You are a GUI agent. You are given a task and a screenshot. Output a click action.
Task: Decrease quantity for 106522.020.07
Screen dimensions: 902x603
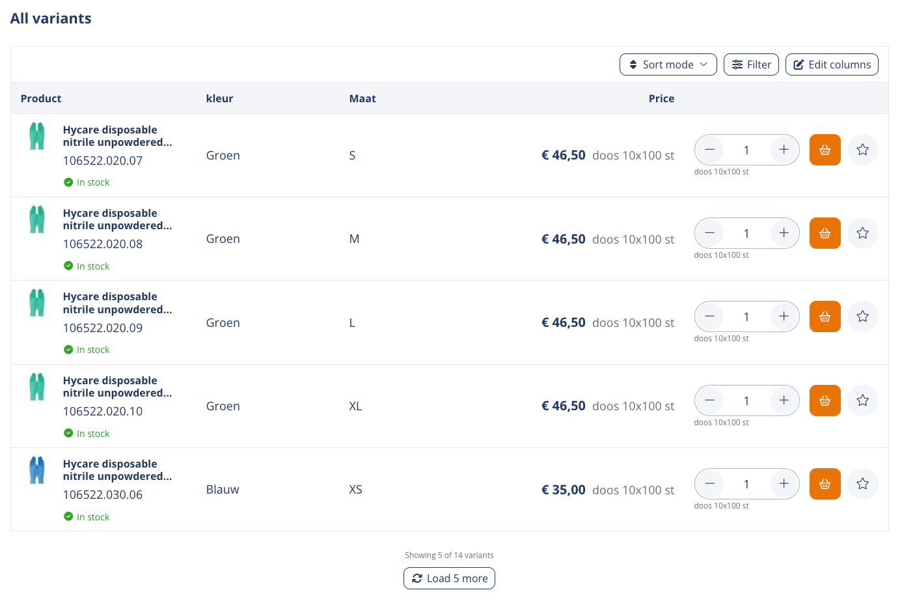710,150
